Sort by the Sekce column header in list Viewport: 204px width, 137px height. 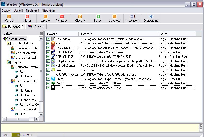pos(176,34)
